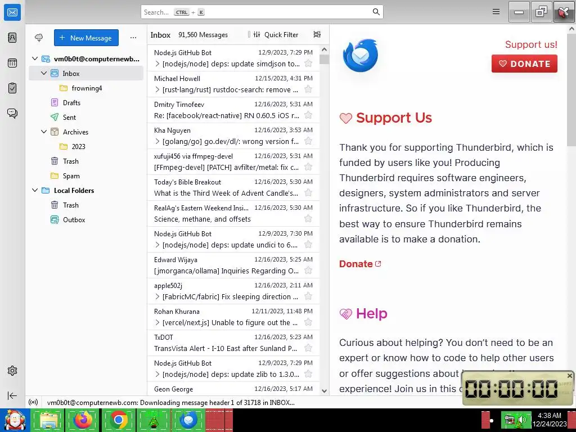
Task: Close the timer overlay with X
Action: coord(569,376)
